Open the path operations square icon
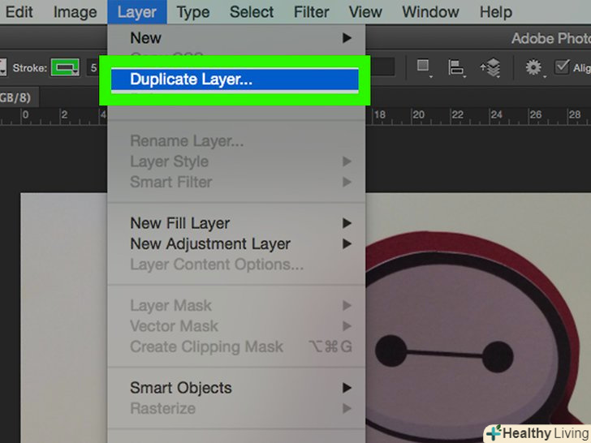 [x=423, y=67]
